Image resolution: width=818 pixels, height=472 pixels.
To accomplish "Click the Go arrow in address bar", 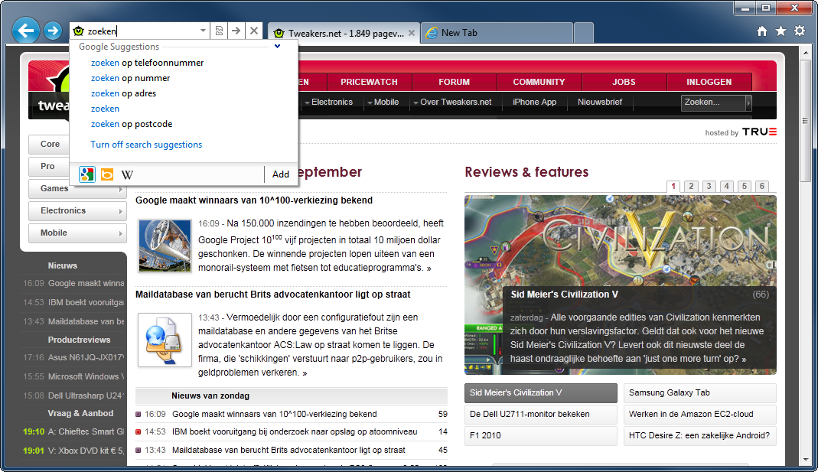I will pyautogui.click(x=236, y=31).
